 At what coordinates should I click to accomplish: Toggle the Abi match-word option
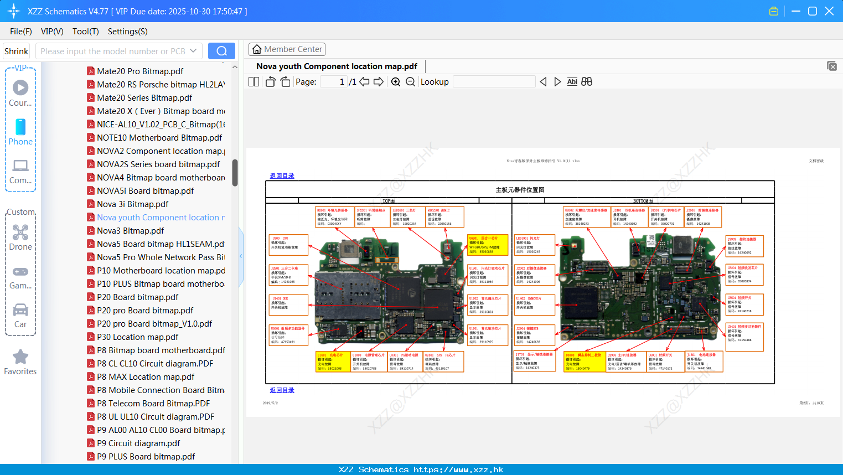coord(572,82)
